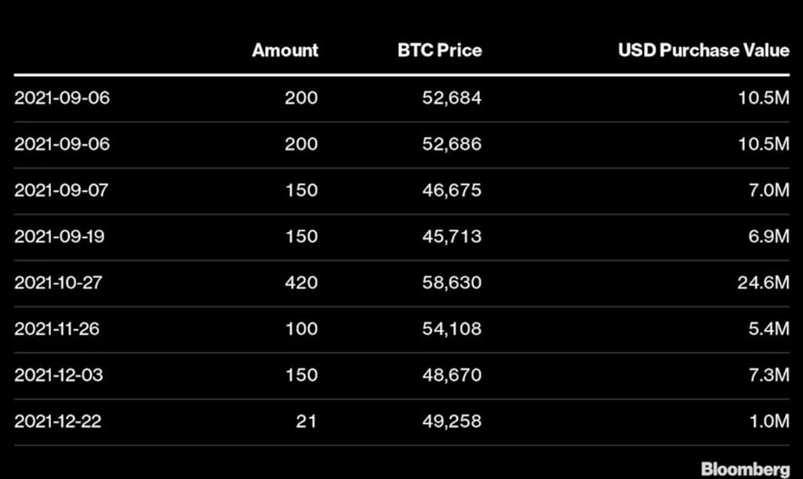Viewport: 803px width, 479px height.
Task: Click BTC price 49,258
Action: pyautogui.click(x=453, y=421)
